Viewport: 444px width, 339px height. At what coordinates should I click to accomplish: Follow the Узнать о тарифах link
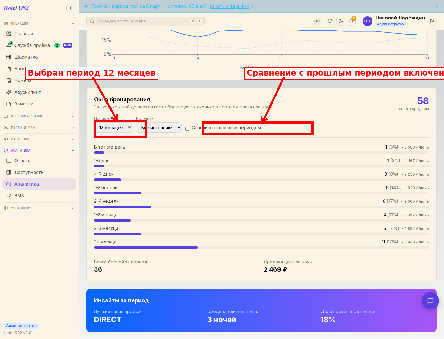[229, 6]
